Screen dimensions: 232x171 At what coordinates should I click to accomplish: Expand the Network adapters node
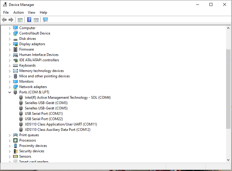[9, 87]
